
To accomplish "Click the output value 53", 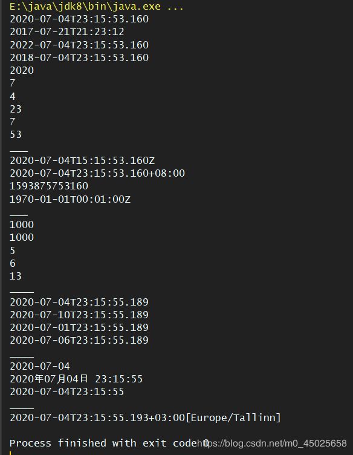I will pos(16,135).
